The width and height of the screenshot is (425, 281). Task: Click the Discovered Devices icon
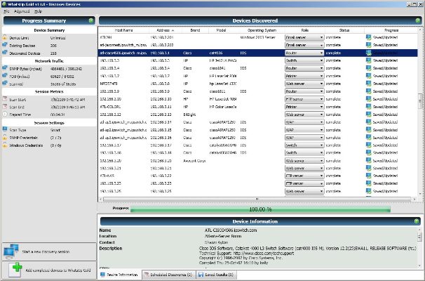click(5, 53)
